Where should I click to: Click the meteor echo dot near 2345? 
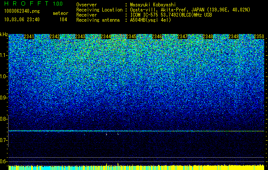[x=118, y=134]
